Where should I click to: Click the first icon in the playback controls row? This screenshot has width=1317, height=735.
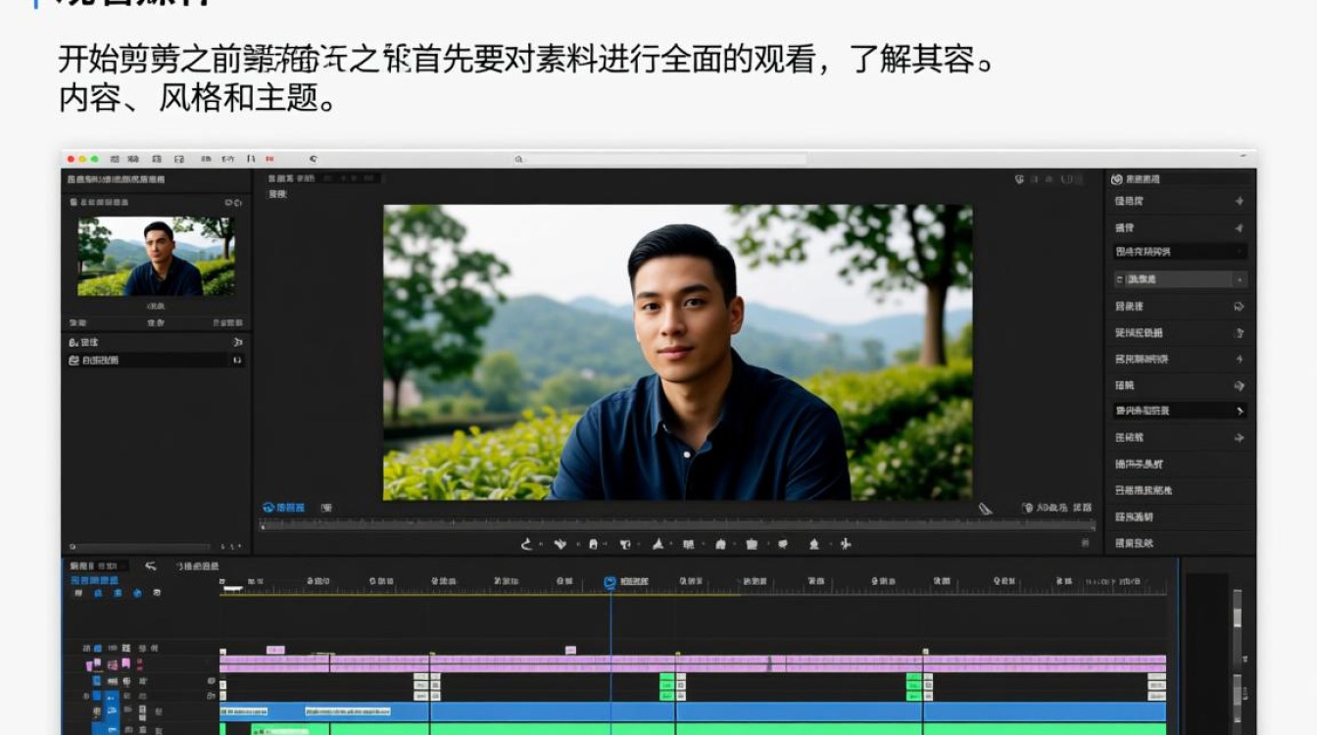coord(526,544)
